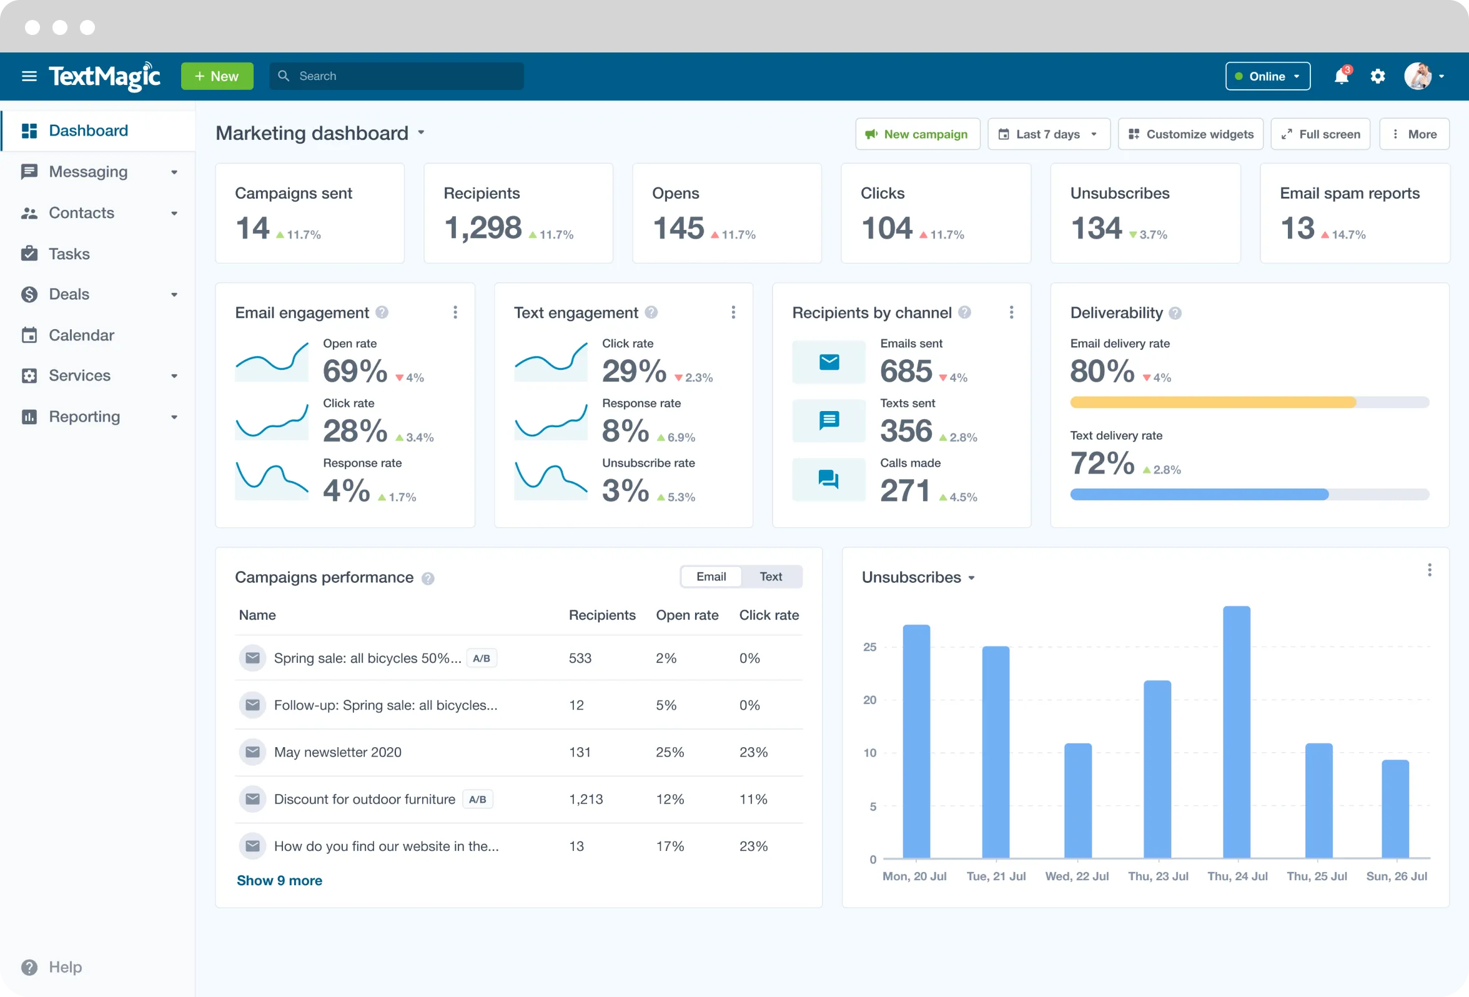Set status using the Online toggle
This screenshot has width=1469, height=997.
(x=1267, y=76)
